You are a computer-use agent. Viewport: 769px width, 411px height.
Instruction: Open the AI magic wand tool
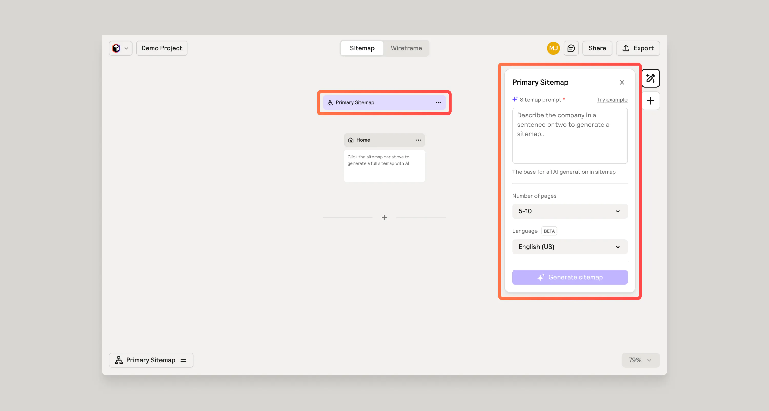tap(651, 78)
